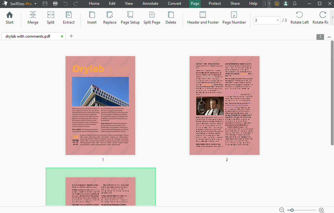
Task: Save the document with floppy icon
Action: coord(45,4)
